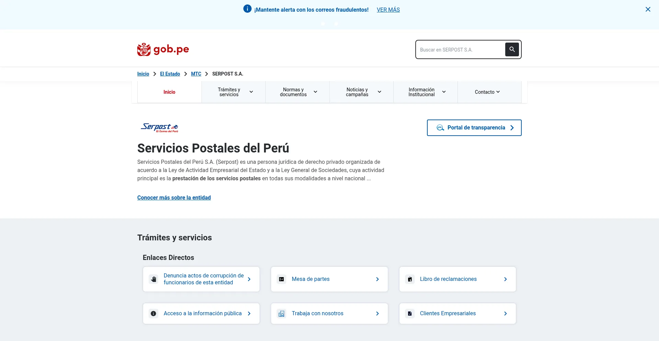Click the Libro de reclamaciones book icon

click(410, 279)
